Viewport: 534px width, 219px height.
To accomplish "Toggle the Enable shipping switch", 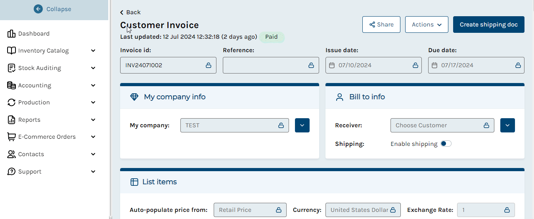I will [446, 144].
